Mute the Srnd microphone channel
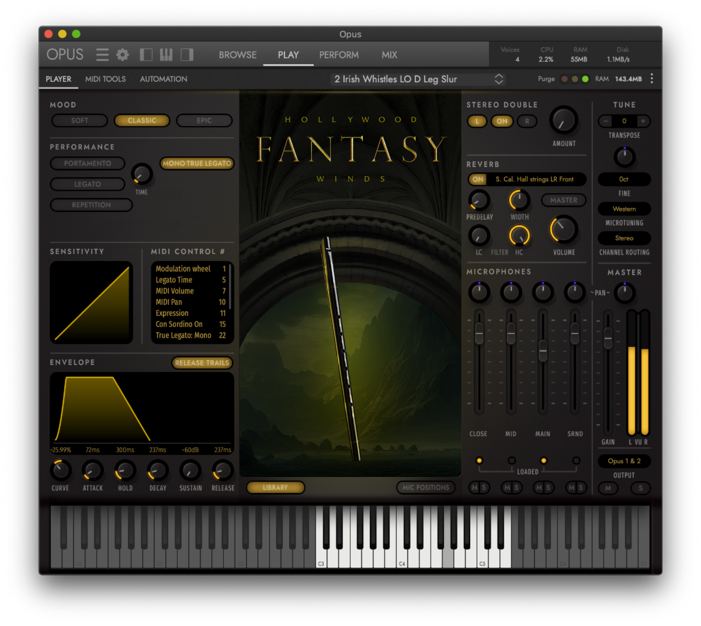 pyautogui.click(x=571, y=488)
